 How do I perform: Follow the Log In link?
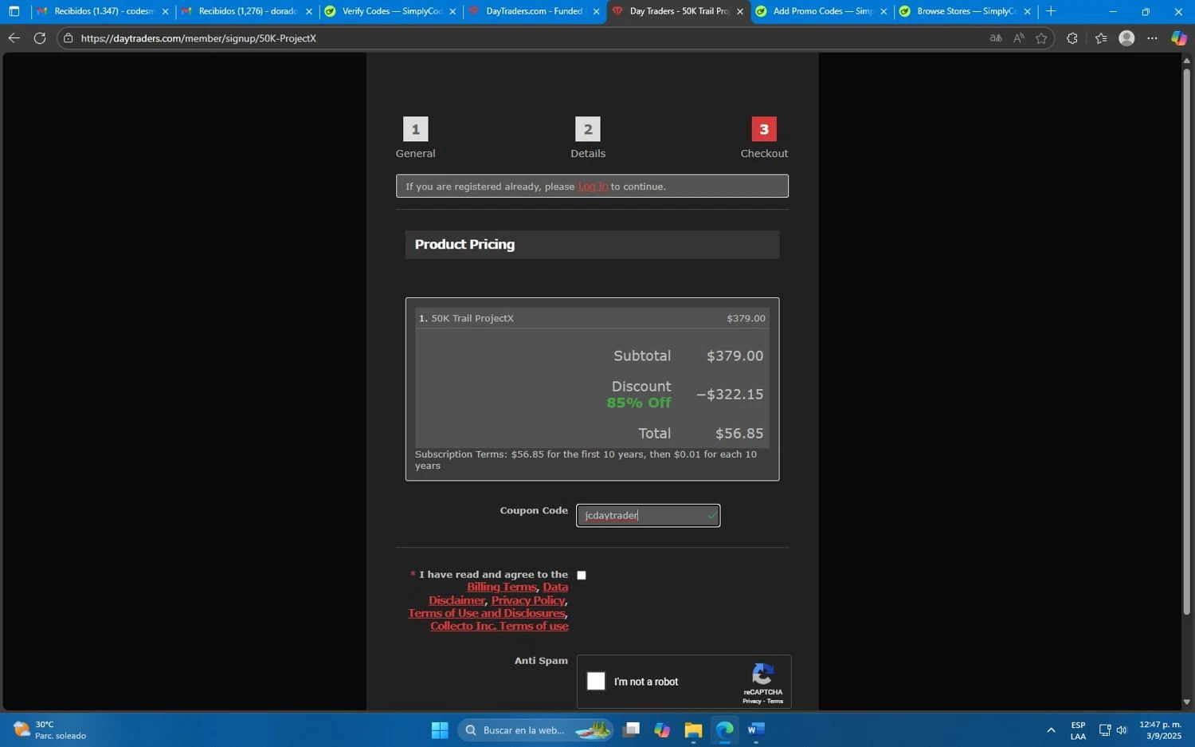(593, 187)
